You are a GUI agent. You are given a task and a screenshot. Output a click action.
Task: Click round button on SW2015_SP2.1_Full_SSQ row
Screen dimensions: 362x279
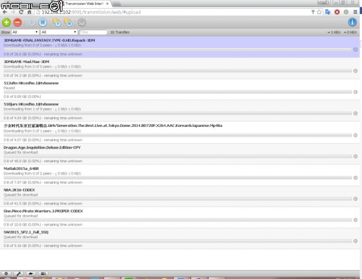tap(355, 241)
